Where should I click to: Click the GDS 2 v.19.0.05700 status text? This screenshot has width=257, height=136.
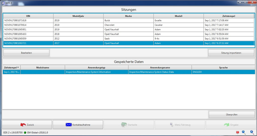(13, 132)
